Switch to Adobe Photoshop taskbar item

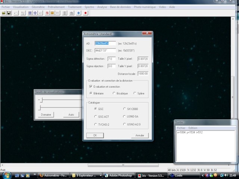(x=119, y=175)
